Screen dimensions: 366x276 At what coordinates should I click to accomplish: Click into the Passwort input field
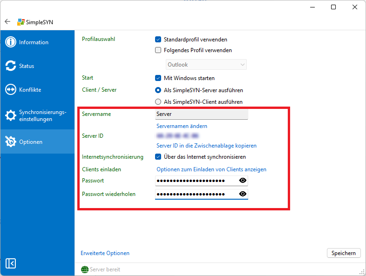click(x=196, y=181)
